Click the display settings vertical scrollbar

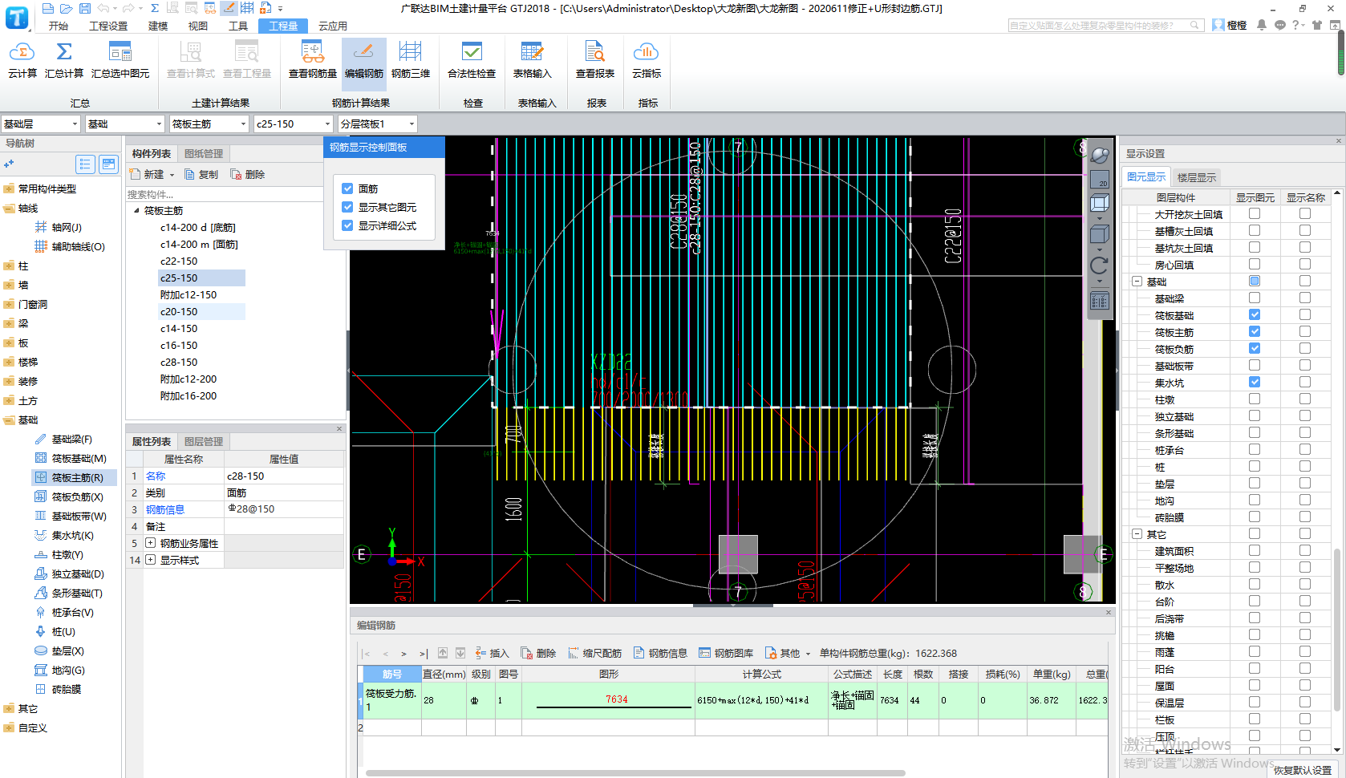(x=1337, y=630)
